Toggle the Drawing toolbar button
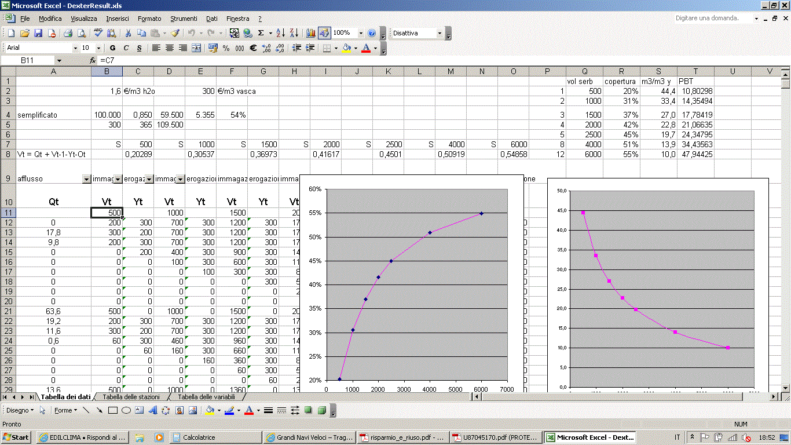This screenshot has width=791, height=445. click(324, 33)
